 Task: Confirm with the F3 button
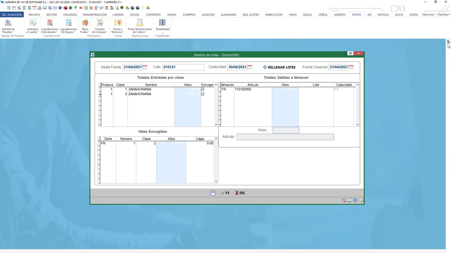pyautogui.click(x=225, y=193)
